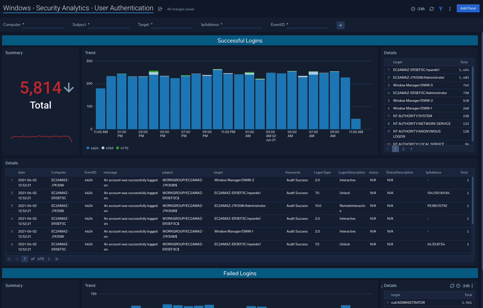Refresh the entire dashboard
This screenshot has width=483, height=308.
431,9
